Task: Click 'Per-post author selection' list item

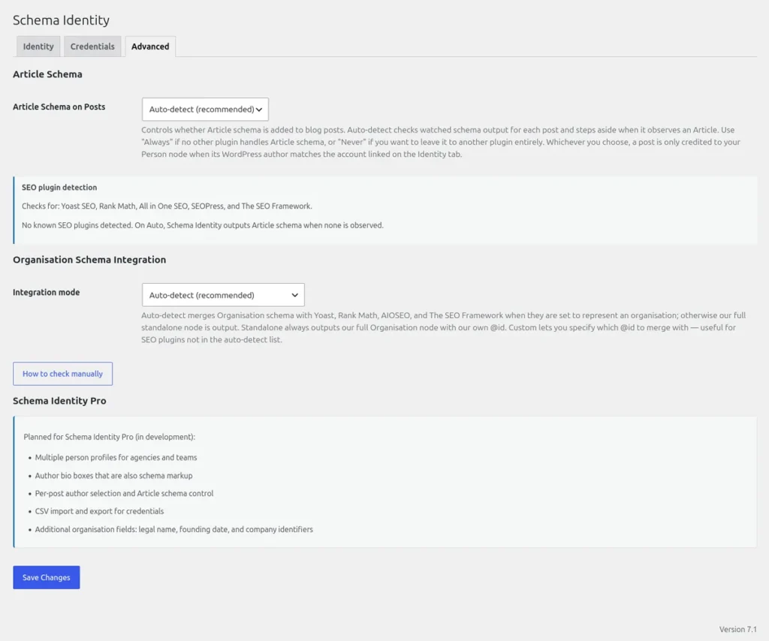Action: [124, 493]
